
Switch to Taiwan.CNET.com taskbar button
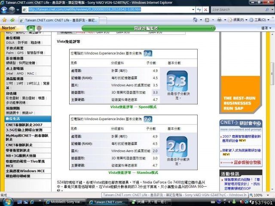tap(107, 202)
